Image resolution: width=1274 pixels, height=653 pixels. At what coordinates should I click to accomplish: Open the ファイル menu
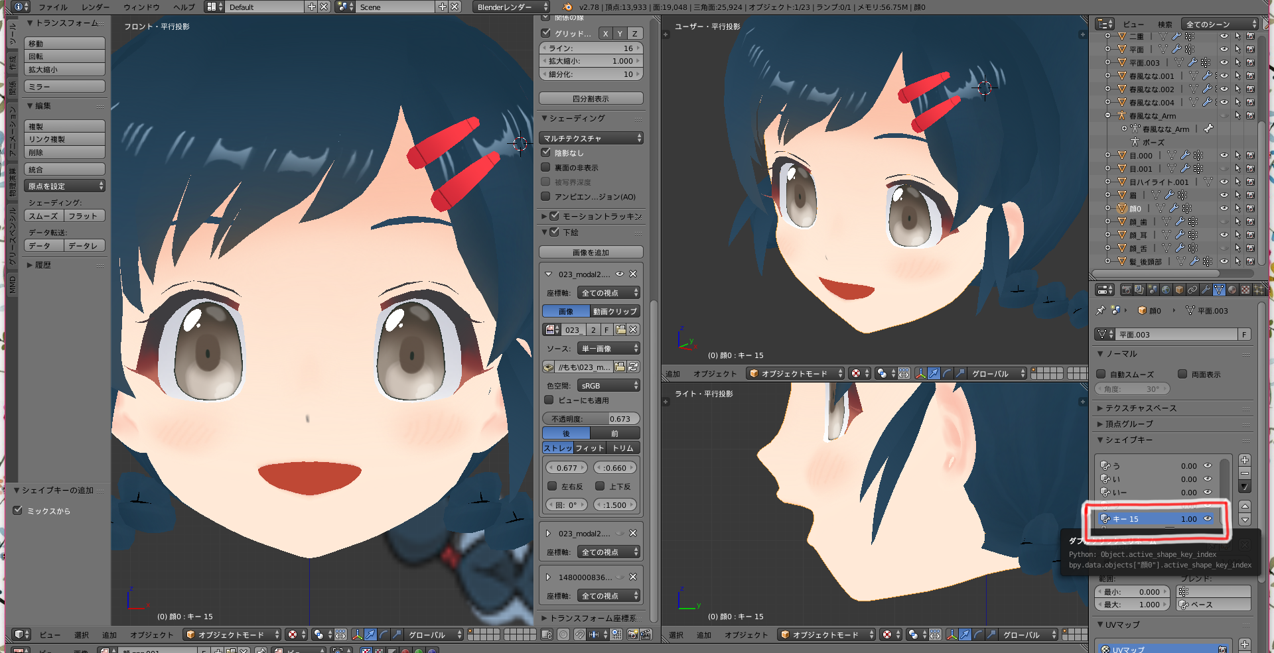pos(53,7)
